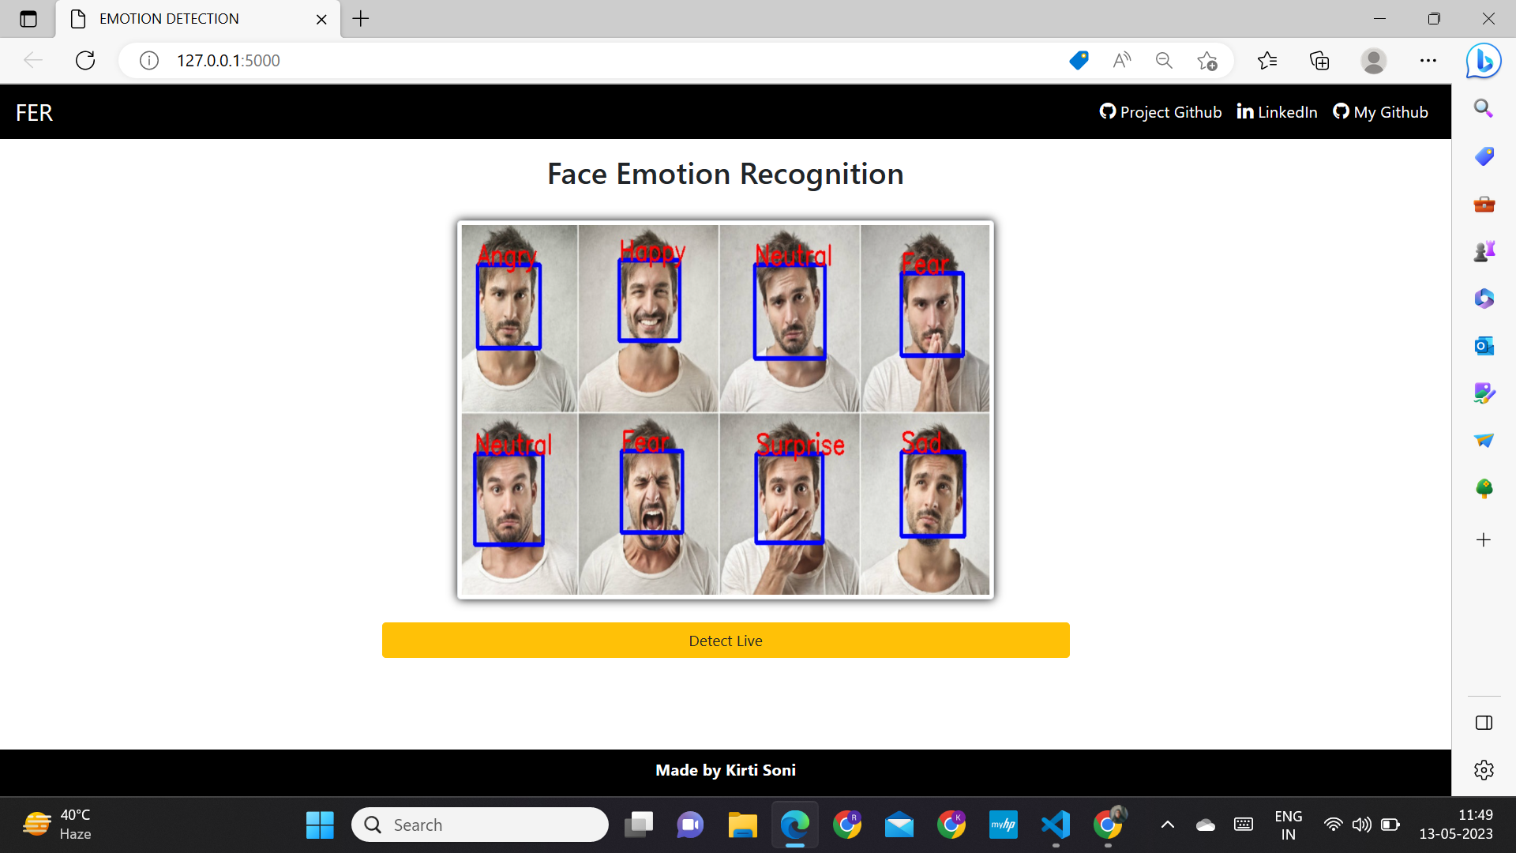The height and width of the screenshot is (853, 1516).
Task: Open the Image Creator sidebar icon
Action: [1484, 393]
